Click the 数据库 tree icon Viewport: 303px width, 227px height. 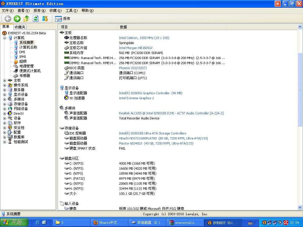point(10,137)
